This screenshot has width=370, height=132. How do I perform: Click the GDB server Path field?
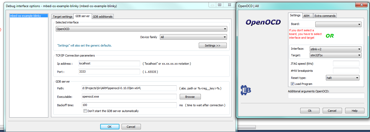tap(129, 88)
